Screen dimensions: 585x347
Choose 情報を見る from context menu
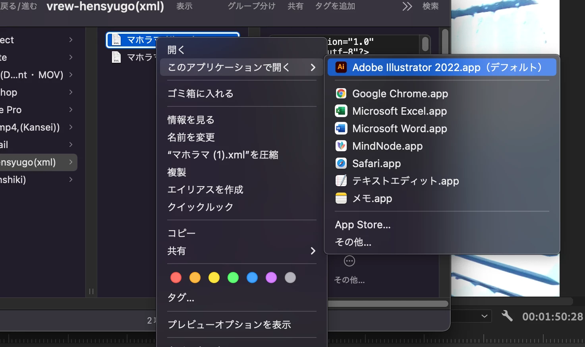coord(241,120)
